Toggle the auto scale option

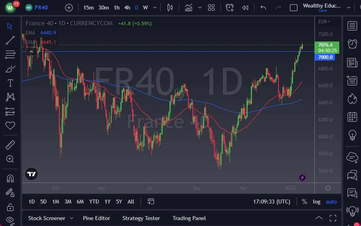click(331, 202)
